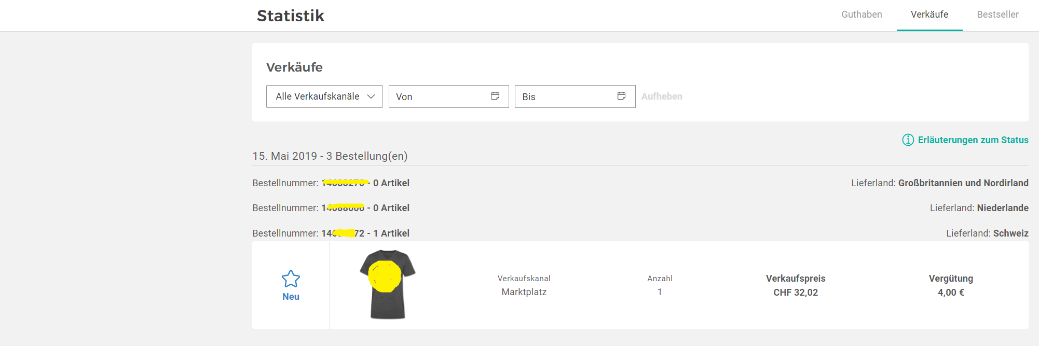Image resolution: width=1039 pixels, height=346 pixels.
Task: Focus the Von date input field
Action: pos(439,96)
